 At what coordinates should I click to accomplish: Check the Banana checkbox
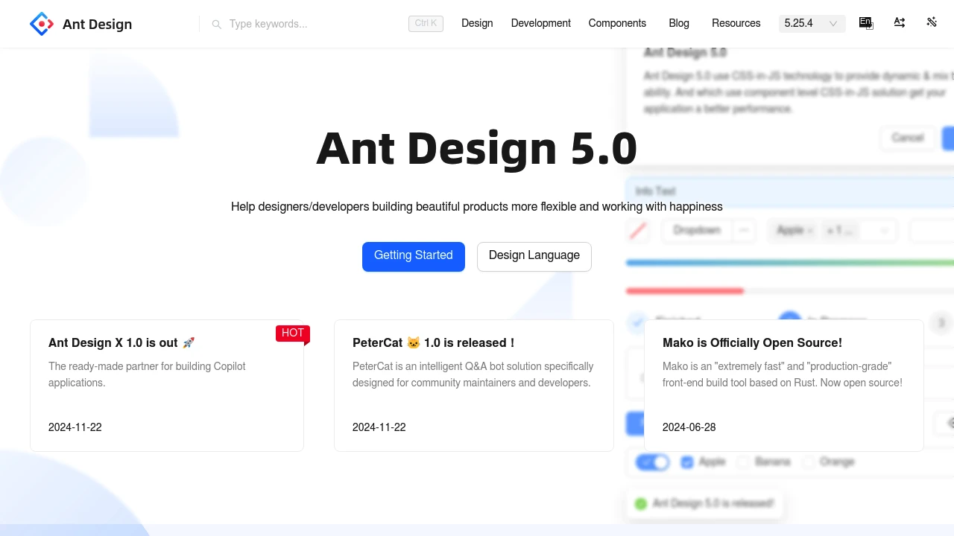tap(743, 462)
